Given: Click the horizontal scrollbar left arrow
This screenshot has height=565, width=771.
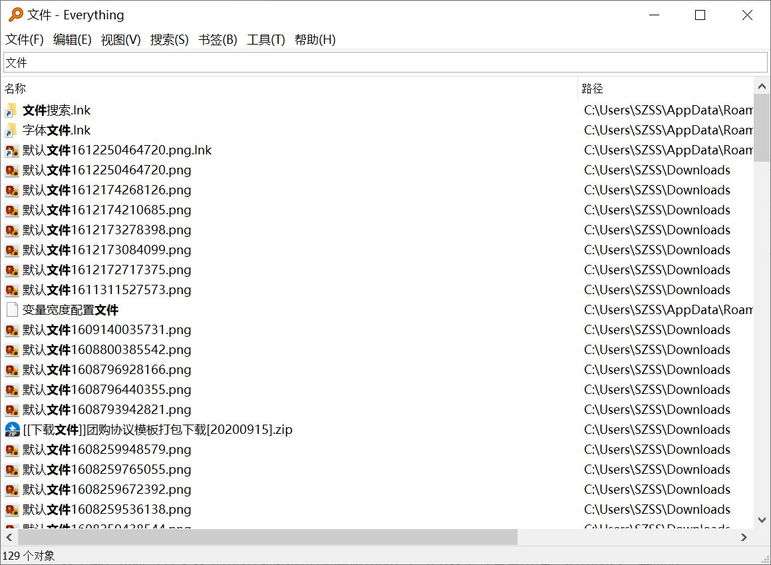Looking at the screenshot, I should [9, 537].
